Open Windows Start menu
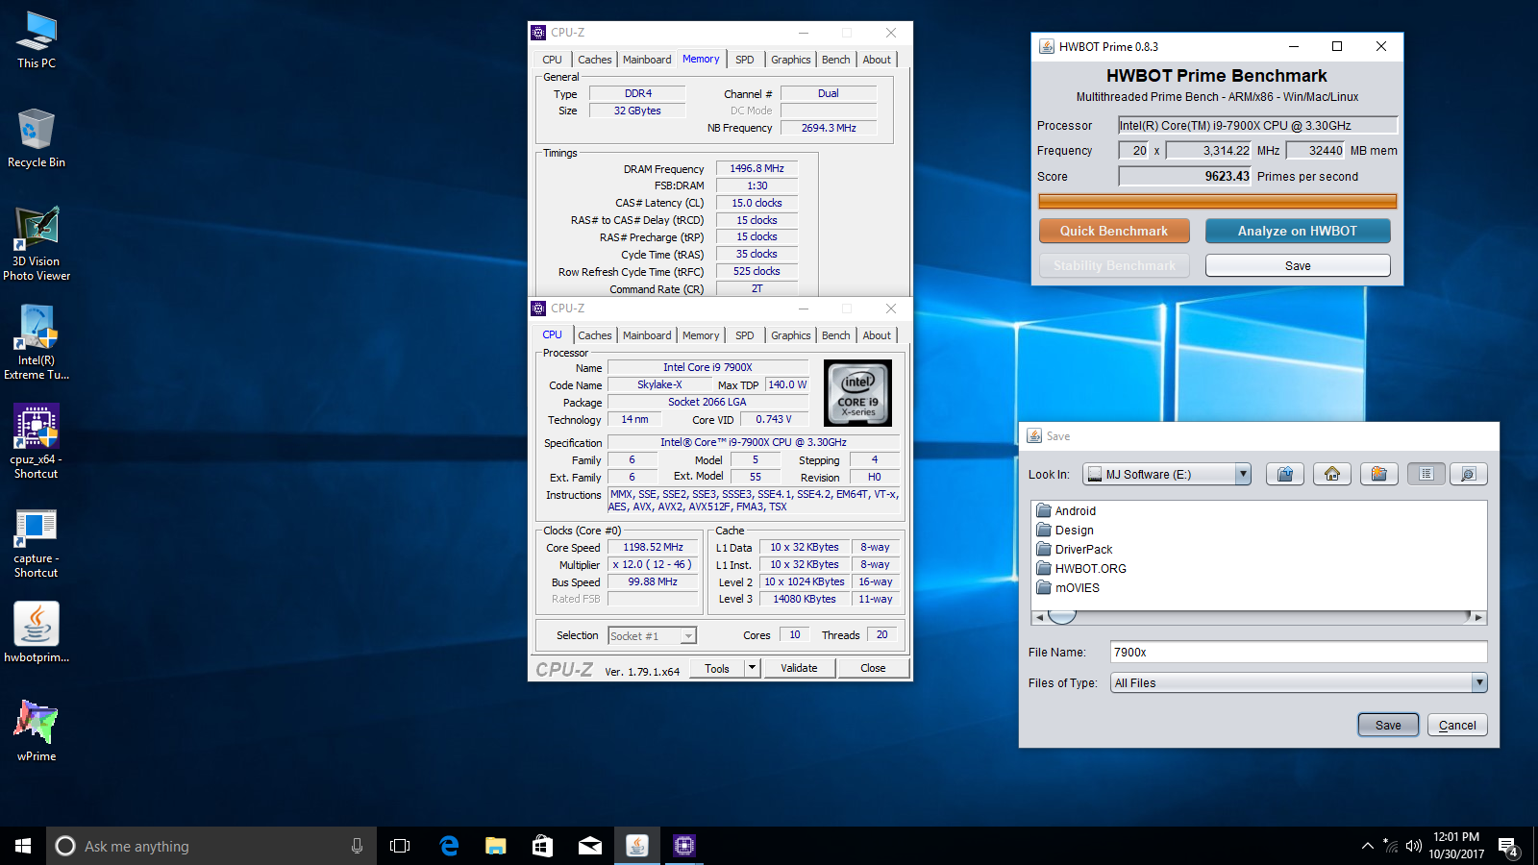The image size is (1538, 865). coord(23,846)
